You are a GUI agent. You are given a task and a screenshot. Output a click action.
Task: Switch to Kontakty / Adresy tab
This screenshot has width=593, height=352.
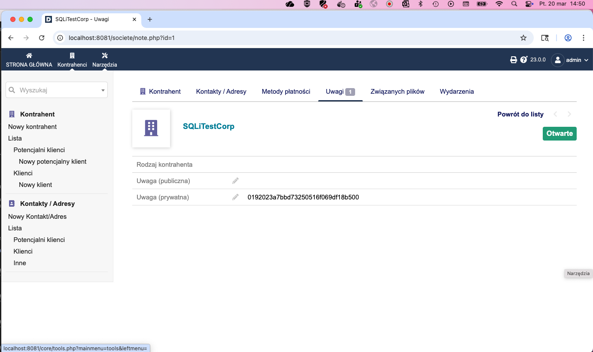[221, 92]
